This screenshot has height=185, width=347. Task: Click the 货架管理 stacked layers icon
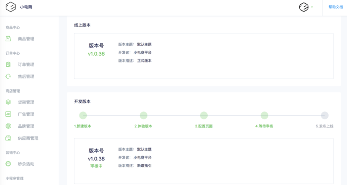click(x=8, y=102)
